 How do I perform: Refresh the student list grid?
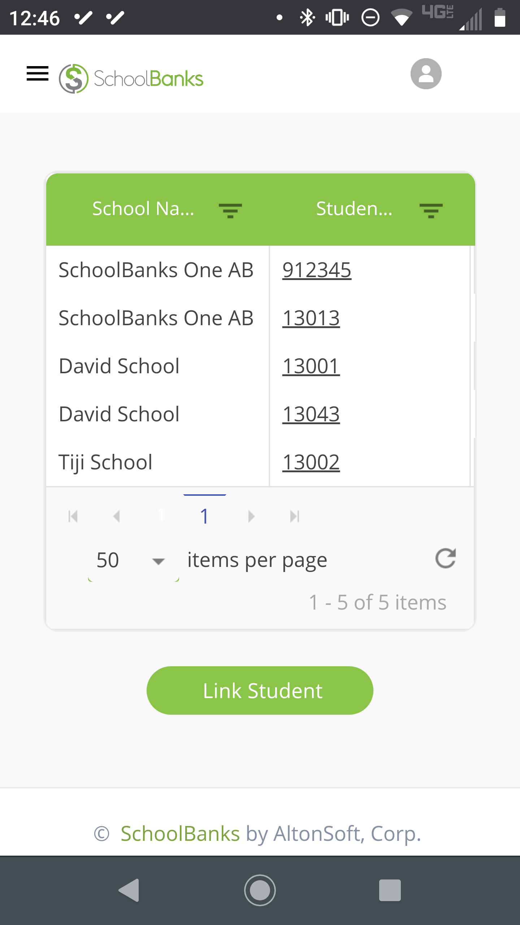tap(446, 559)
